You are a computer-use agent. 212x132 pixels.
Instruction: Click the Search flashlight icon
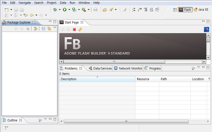(111, 10)
